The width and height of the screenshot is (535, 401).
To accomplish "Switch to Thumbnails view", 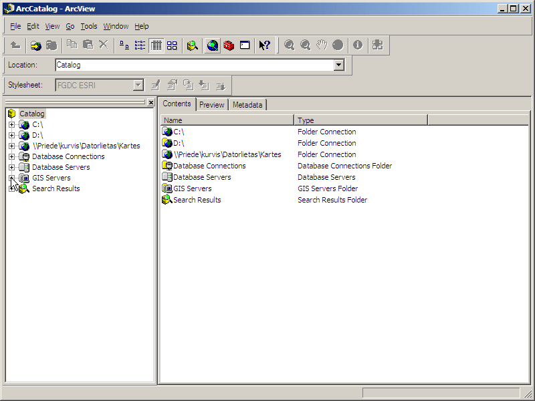I will pyautogui.click(x=172, y=45).
